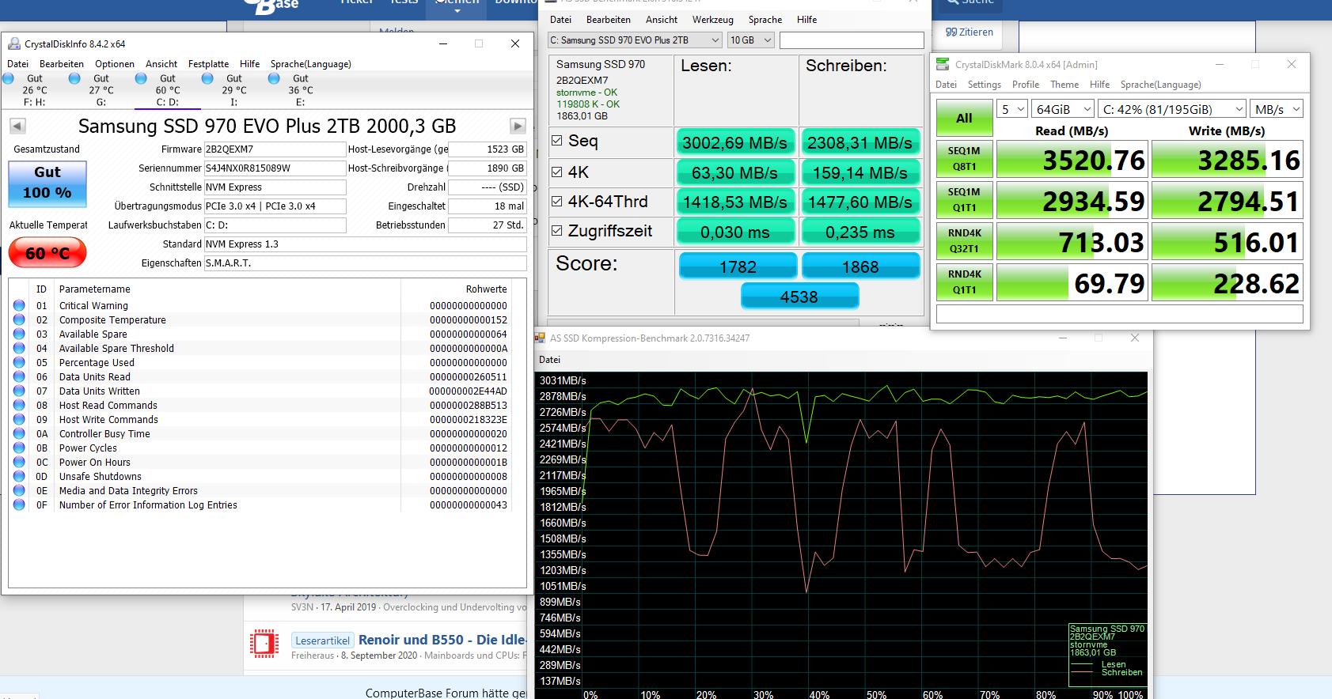The height and width of the screenshot is (699, 1332).
Task: Open the Theme menu in CrystalDiskMark
Action: tap(1064, 85)
